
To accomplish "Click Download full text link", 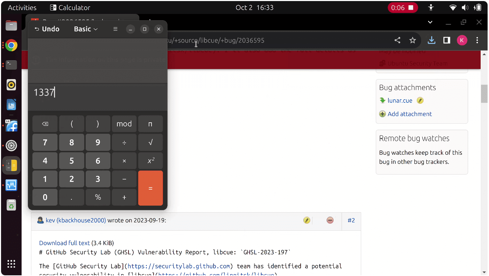I will click(x=64, y=243).
